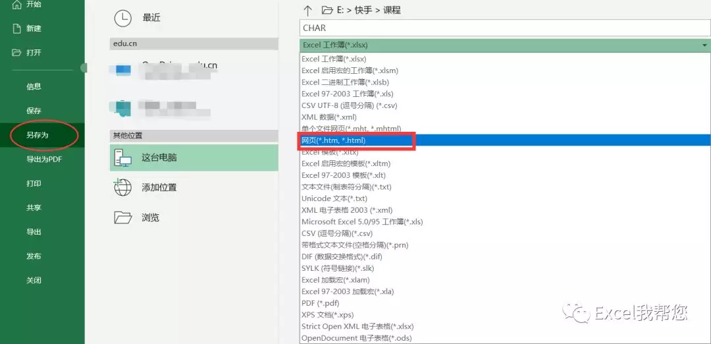
Task: Select the 这台电脑 computer icon
Action: tap(123, 158)
